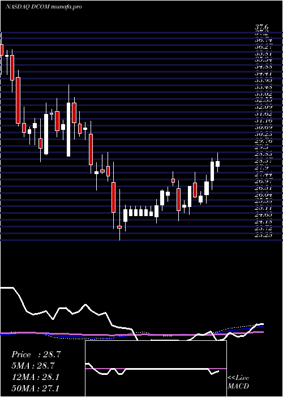The width and height of the screenshot is (283, 397).
Task: Click the <<Live MACD label
Action: point(238,382)
